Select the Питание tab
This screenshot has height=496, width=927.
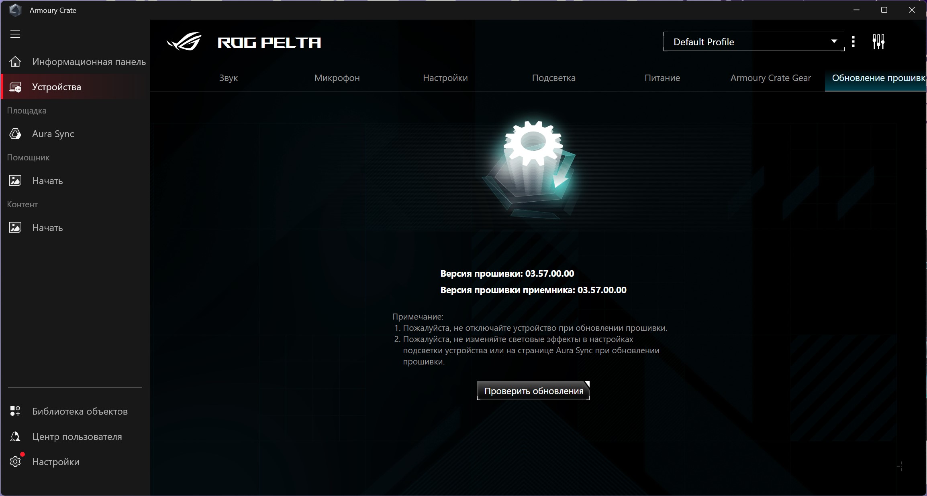[x=662, y=78]
